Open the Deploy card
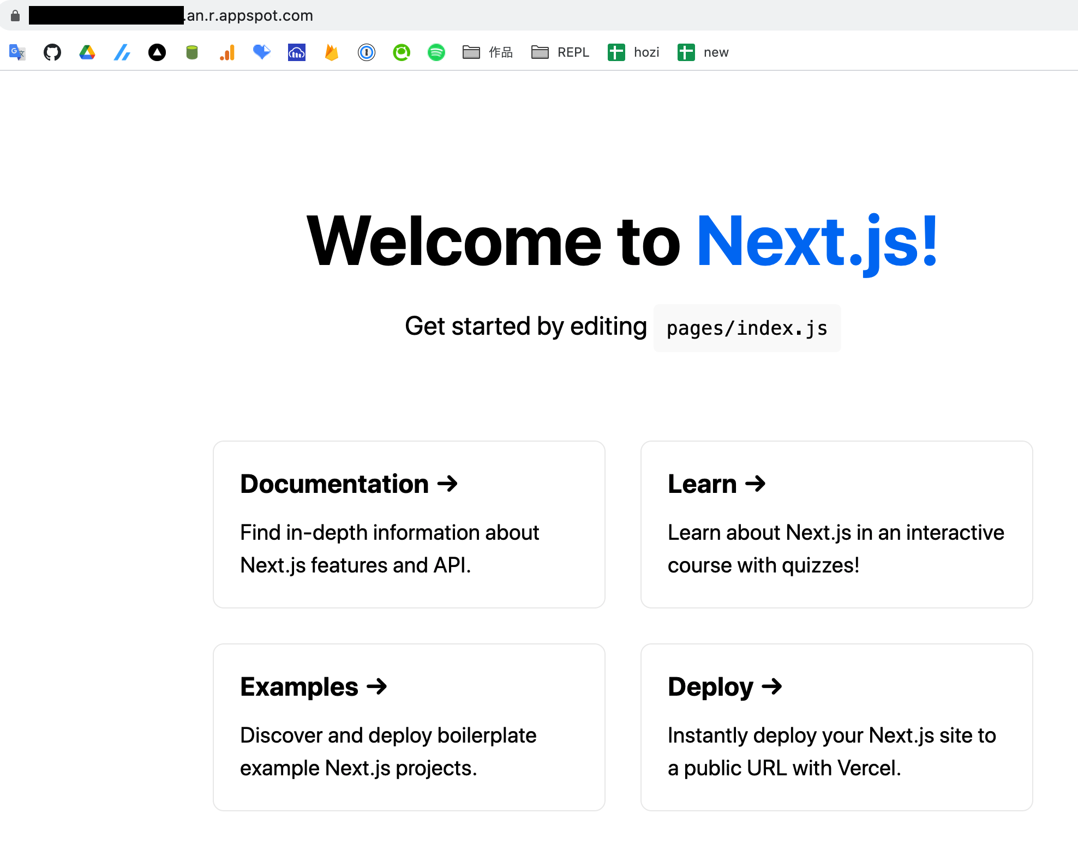Screen dimensions: 1078x856 point(836,727)
